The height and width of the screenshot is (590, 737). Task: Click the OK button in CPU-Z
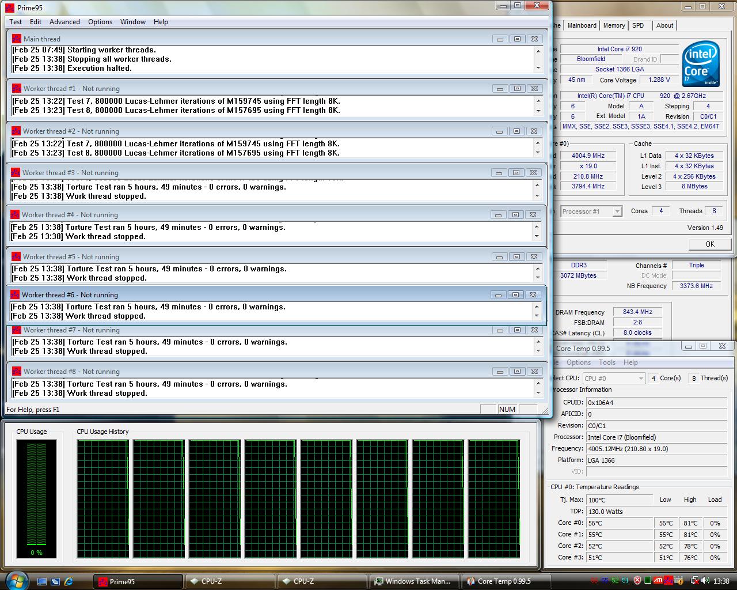click(x=710, y=244)
